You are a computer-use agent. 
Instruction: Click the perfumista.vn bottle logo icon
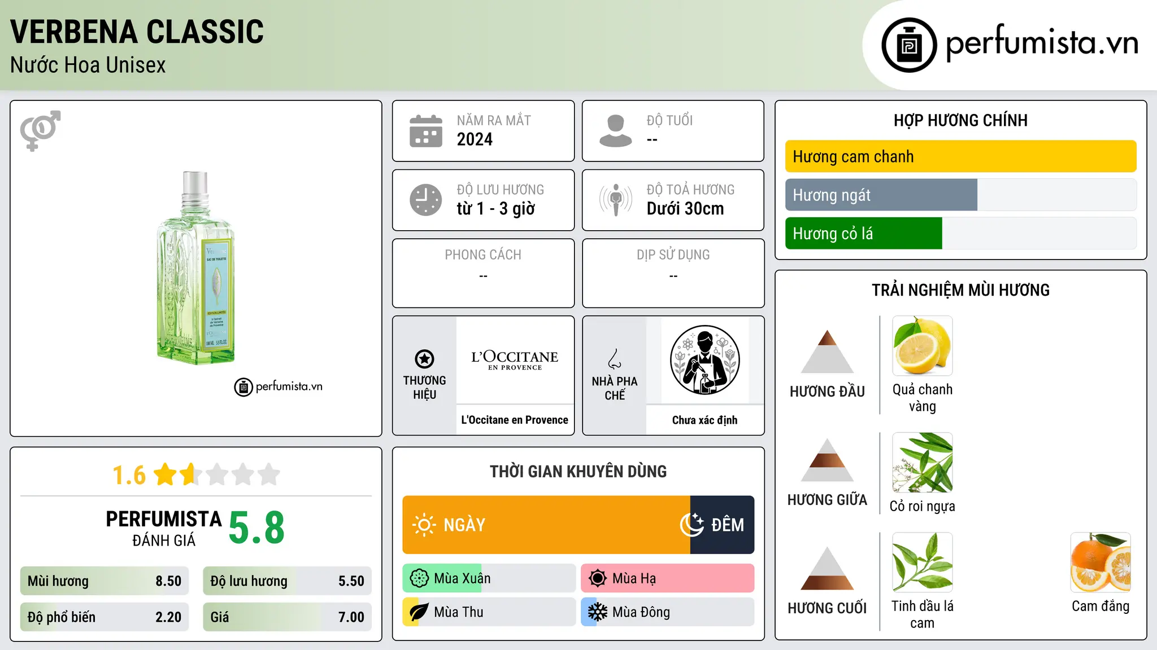click(909, 45)
